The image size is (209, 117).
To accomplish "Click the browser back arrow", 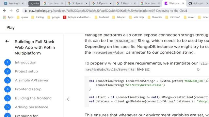I will [5, 11].
